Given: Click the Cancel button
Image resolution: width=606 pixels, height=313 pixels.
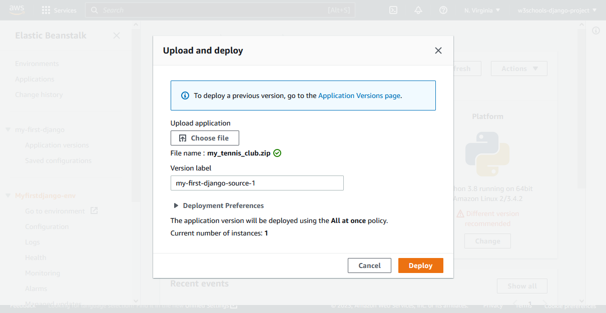Looking at the screenshot, I should 369,265.
